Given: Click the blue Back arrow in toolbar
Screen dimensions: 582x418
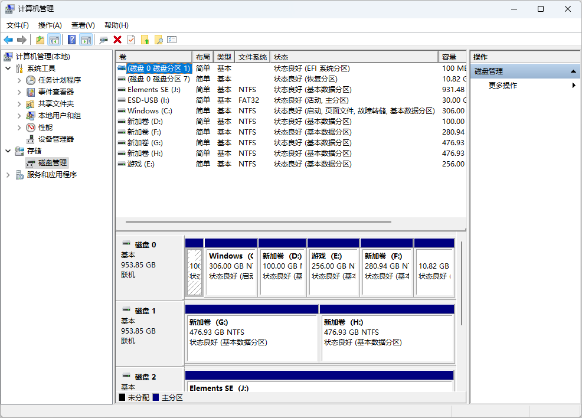Looking at the screenshot, I should pos(8,40).
